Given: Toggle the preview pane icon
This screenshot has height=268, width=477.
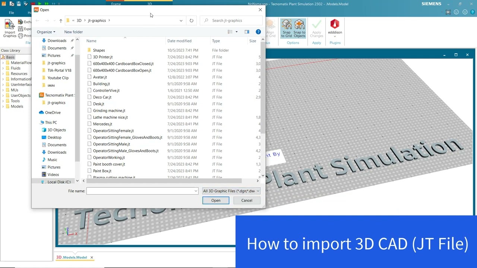Looking at the screenshot, I should [x=247, y=32].
